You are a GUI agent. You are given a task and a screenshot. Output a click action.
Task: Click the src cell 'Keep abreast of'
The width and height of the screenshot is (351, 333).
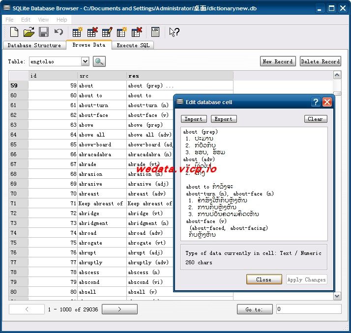click(x=102, y=203)
